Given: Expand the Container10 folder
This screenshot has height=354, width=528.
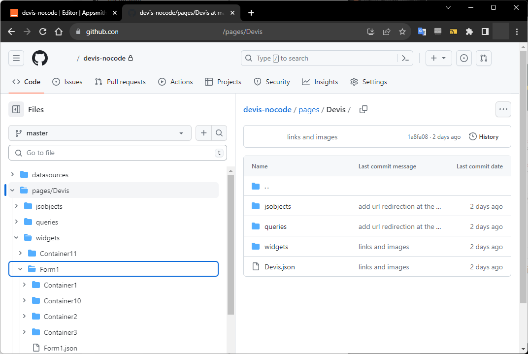Looking at the screenshot, I should (24, 300).
